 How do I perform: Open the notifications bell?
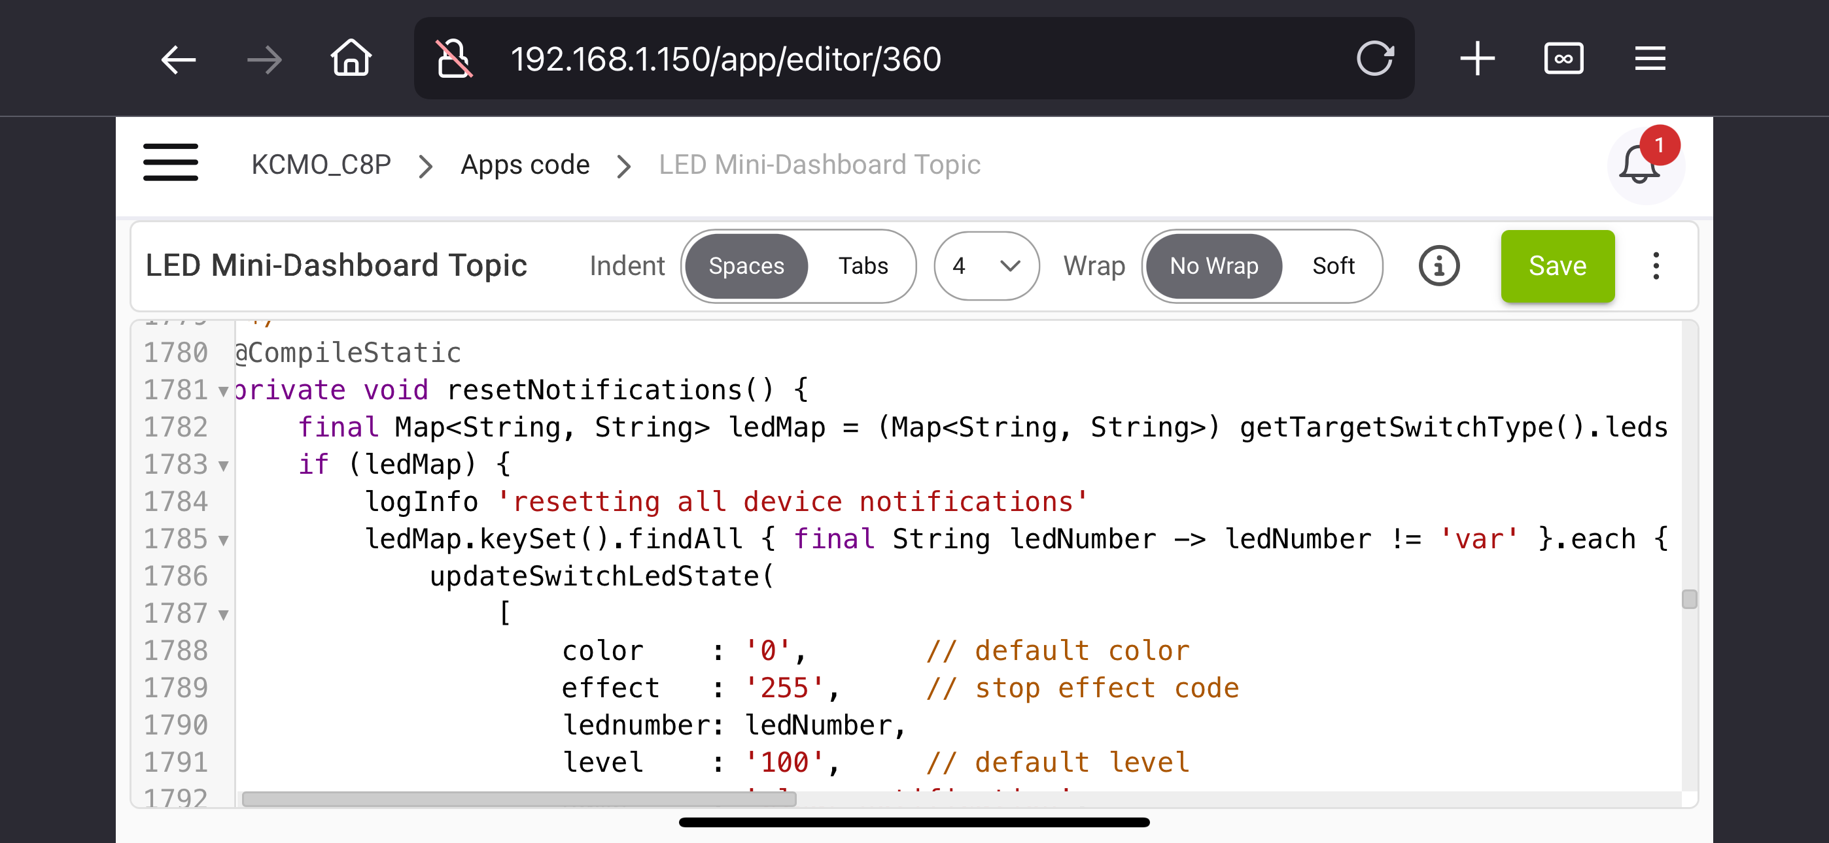1639,165
